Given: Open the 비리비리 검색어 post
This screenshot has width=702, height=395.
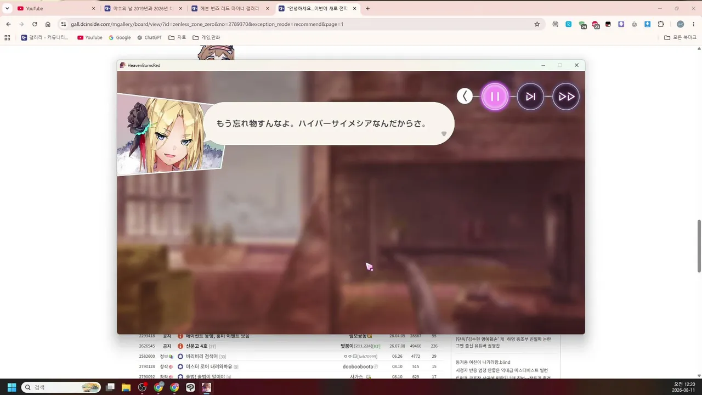Looking at the screenshot, I should (202, 356).
